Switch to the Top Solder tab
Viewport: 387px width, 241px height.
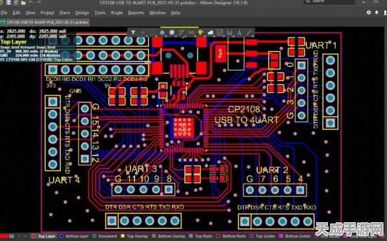pos(262,236)
